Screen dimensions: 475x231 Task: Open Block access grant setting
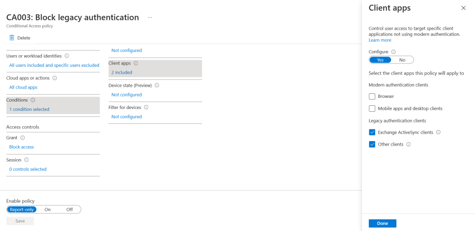(x=21, y=147)
